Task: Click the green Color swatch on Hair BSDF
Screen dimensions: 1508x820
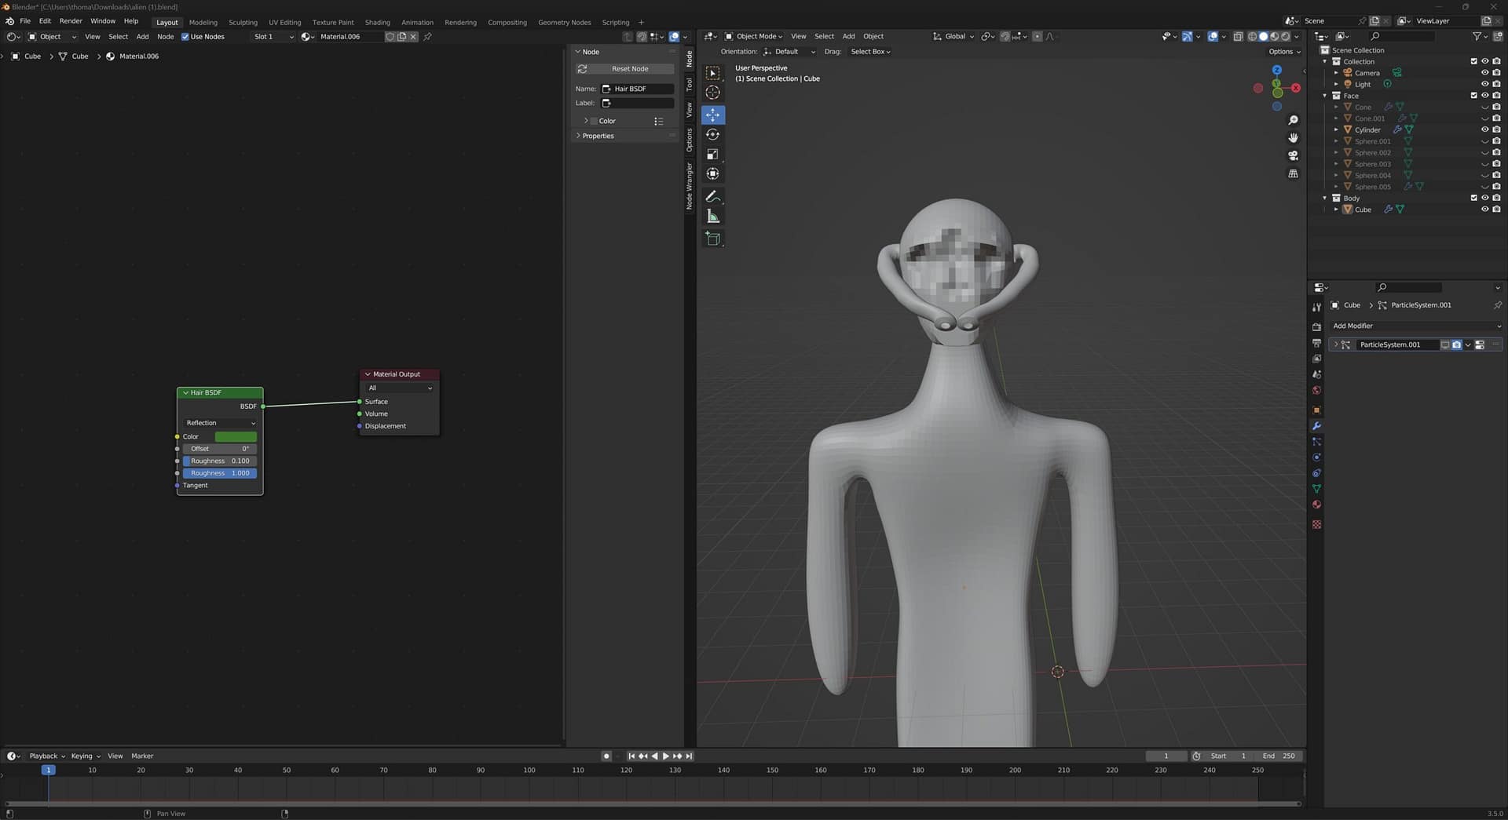Action: (236, 436)
